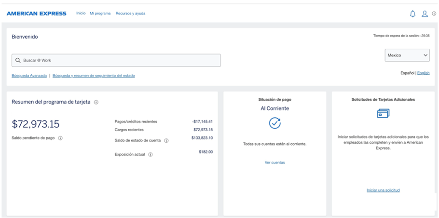Screen dimensions: 439x218
Task: Click the Al Corriente checkmark circle icon
Action: pos(274,123)
